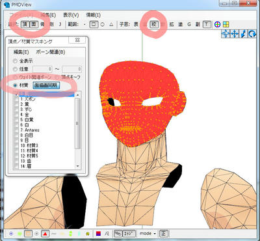Toggle the 頂 vertex selection button
The width and height of the screenshot is (260, 241).
[x=25, y=24]
